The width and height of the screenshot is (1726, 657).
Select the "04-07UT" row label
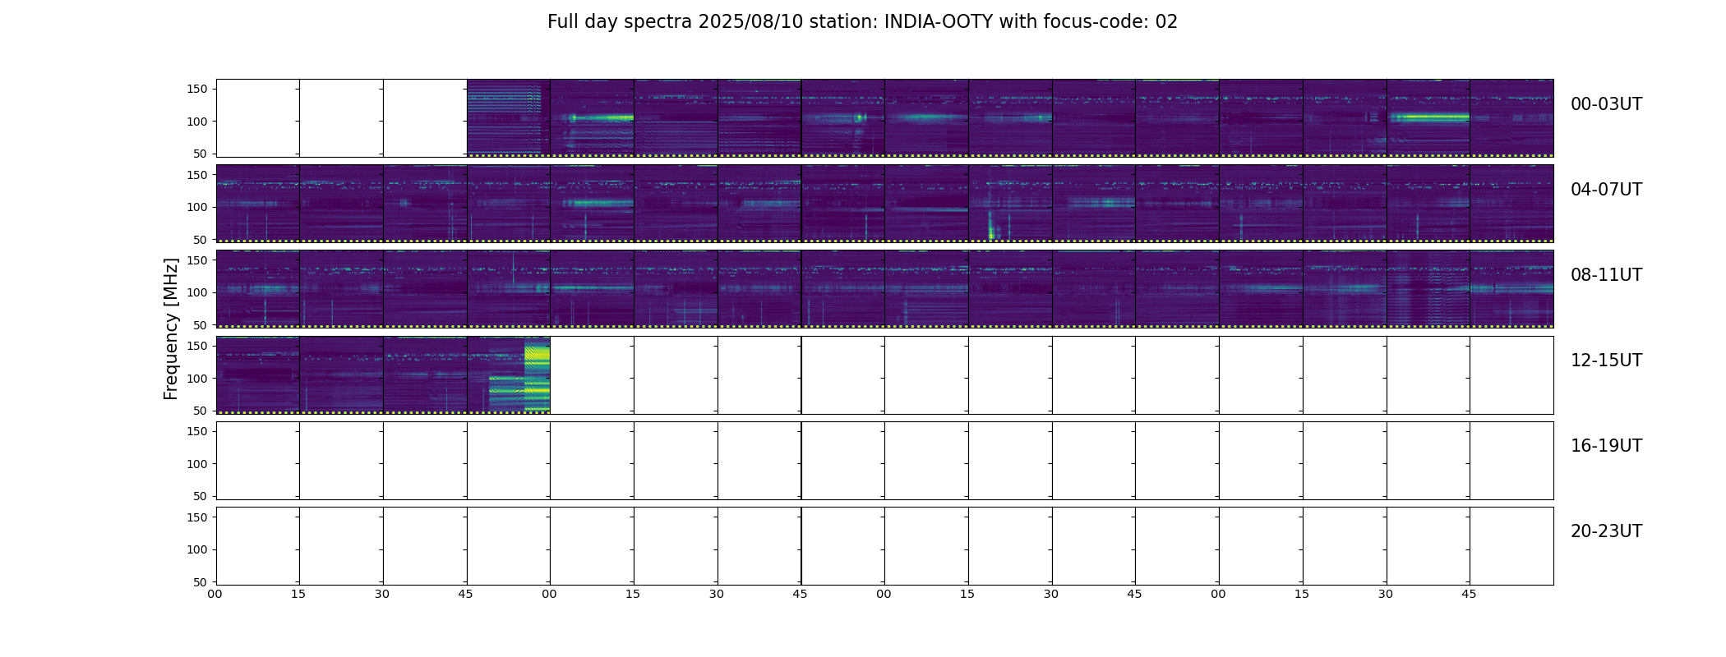[x=1606, y=190]
